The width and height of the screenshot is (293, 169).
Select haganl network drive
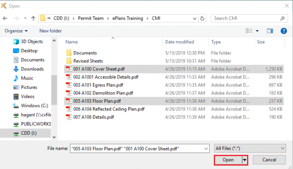point(32,115)
